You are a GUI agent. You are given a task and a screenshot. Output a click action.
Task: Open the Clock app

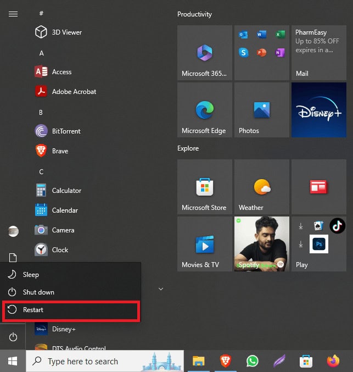click(x=52, y=249)
